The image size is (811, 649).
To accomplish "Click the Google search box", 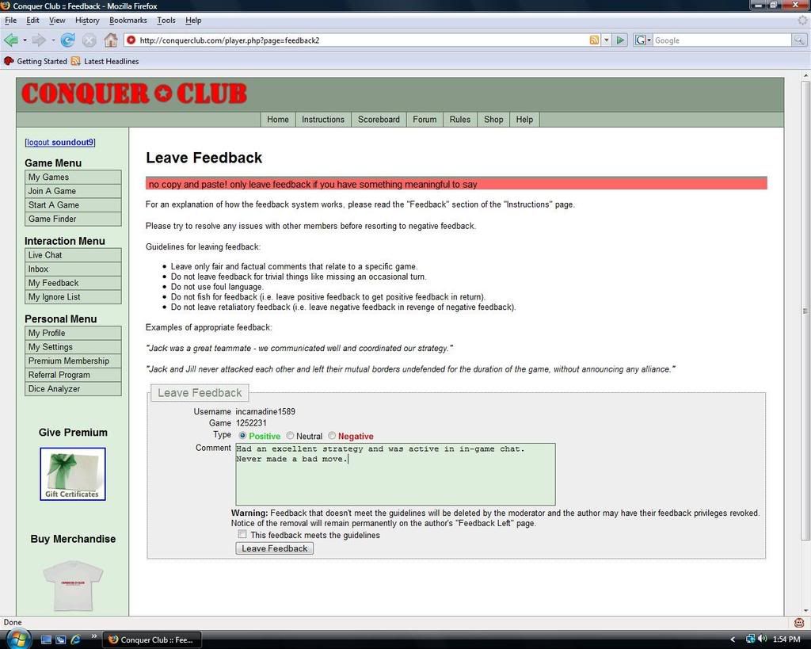I will 722,40.
